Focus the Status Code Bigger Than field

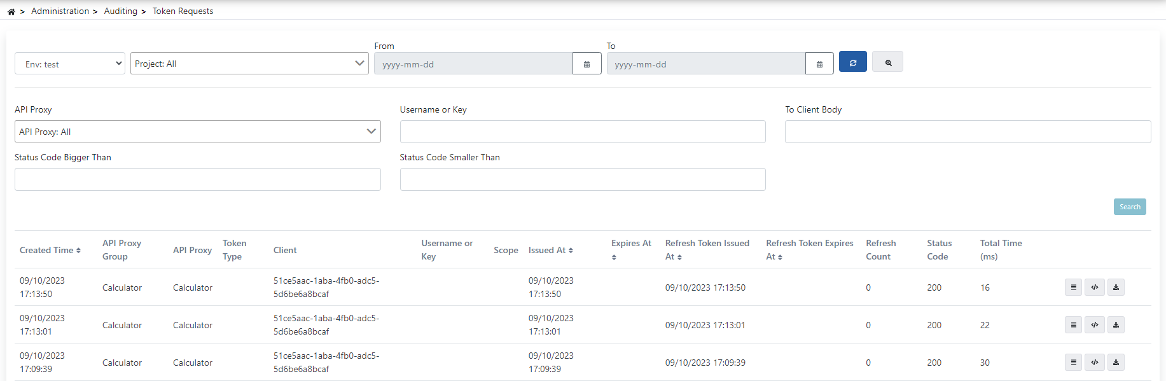197,179
